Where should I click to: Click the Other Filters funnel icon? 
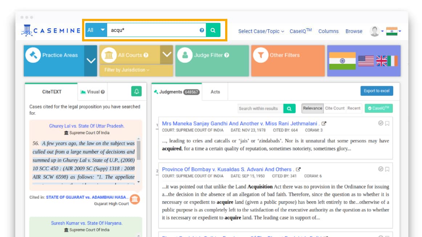click(261, 55)
